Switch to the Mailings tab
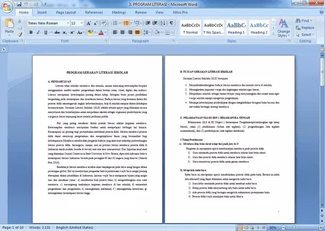The height and width of the screenshot is (231, 325). coord(119,12)
